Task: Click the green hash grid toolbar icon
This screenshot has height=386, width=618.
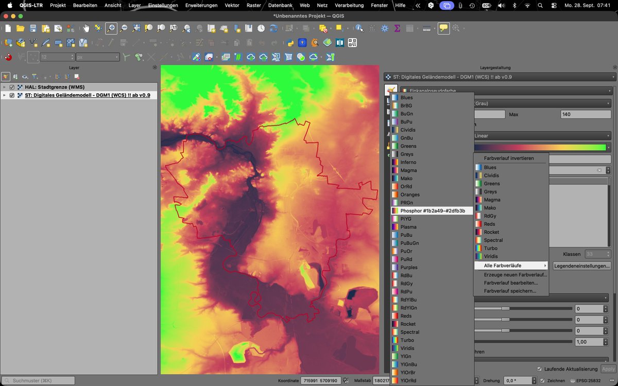Action: [x=238, y=57]
